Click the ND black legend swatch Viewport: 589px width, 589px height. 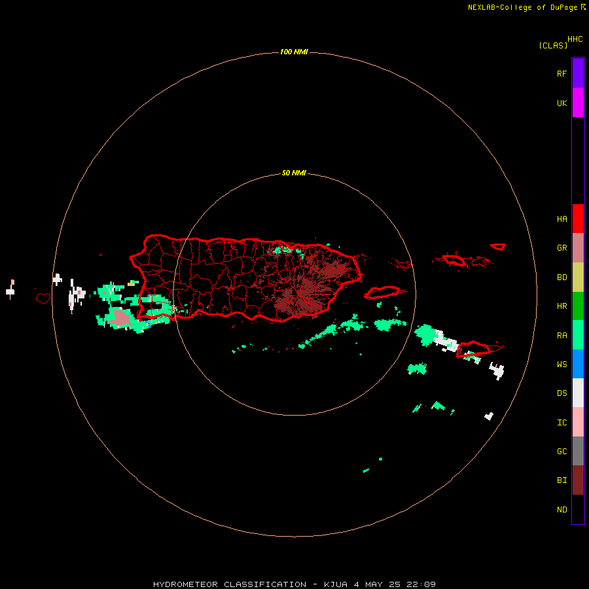578,509
